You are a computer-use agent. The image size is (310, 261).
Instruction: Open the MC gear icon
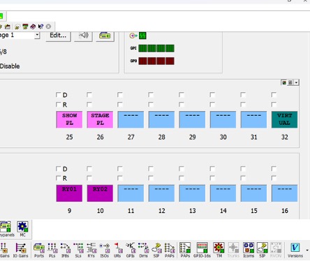tap(22, 229)
